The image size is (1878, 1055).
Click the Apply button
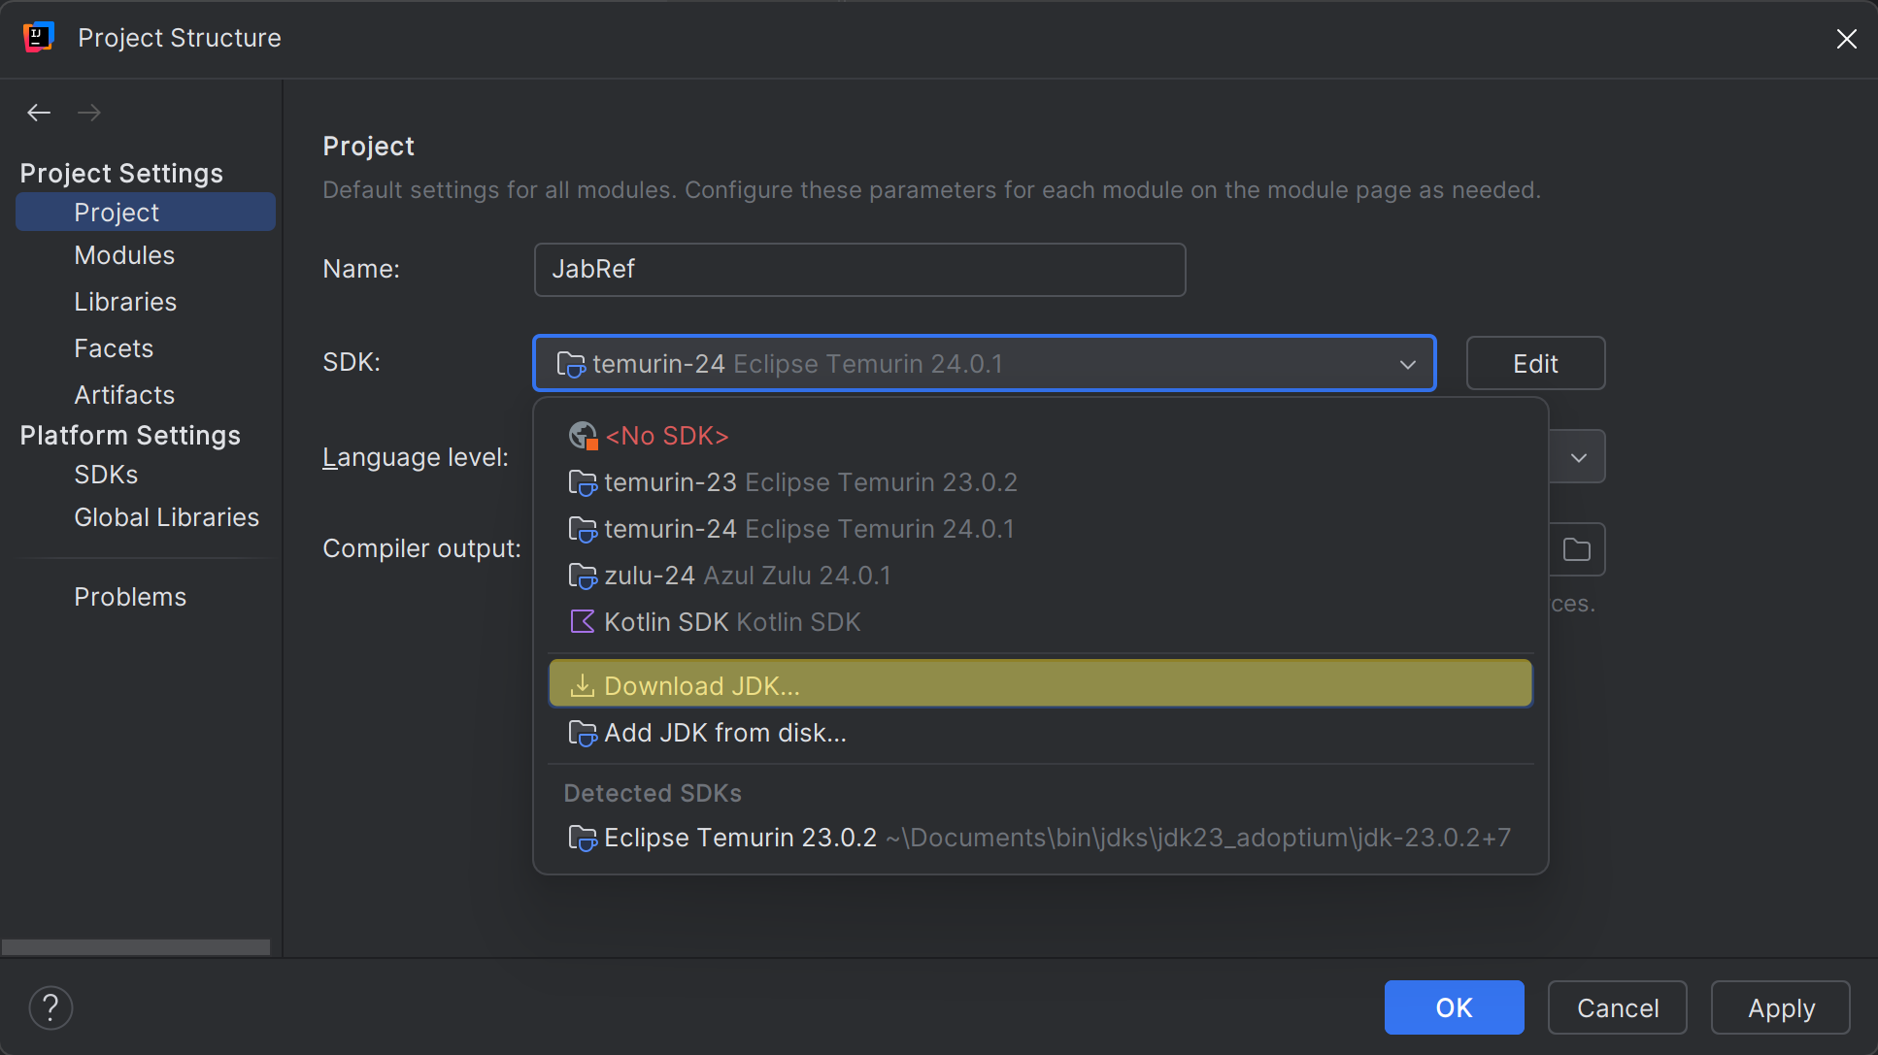point(1780,1007)
